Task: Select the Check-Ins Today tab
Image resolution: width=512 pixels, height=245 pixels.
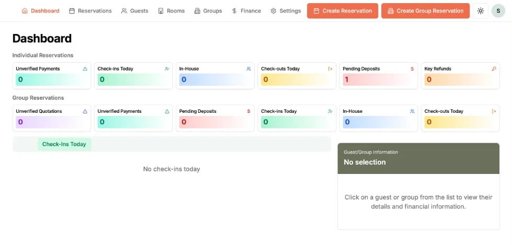Action: [64, 144]
